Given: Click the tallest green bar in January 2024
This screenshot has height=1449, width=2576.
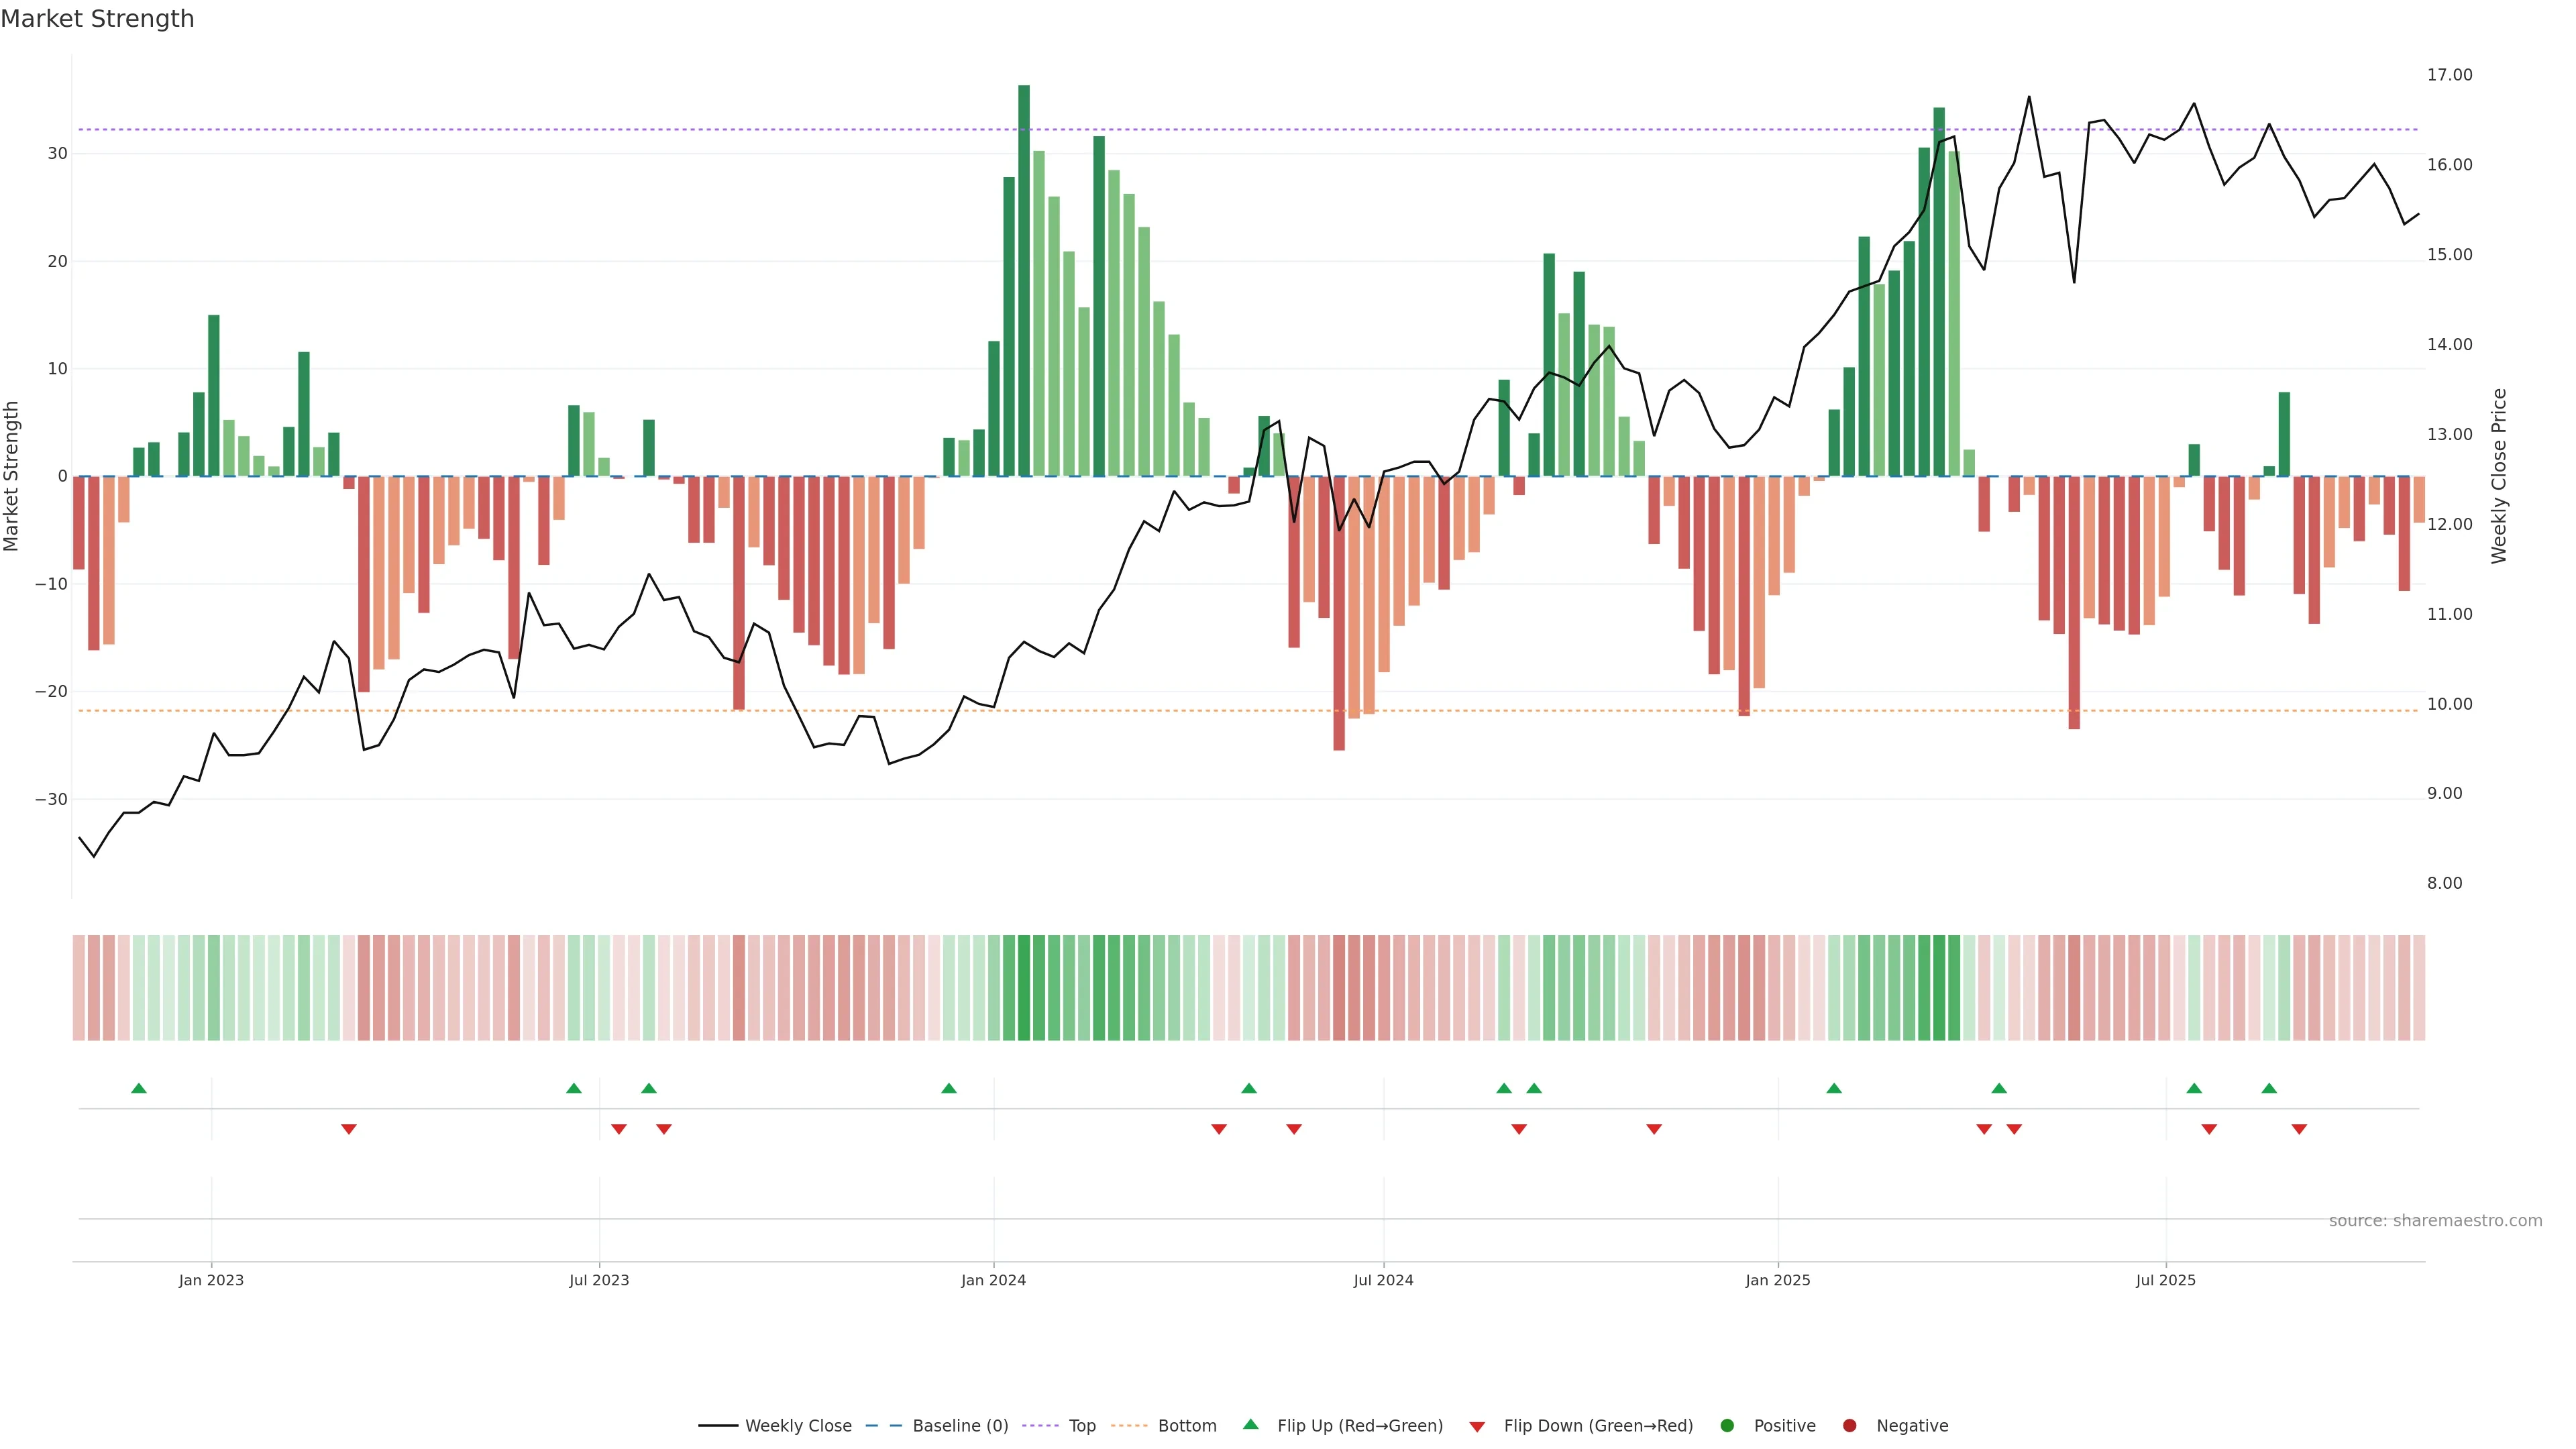Looking at the screenshot, I should tap(1024, 280).
